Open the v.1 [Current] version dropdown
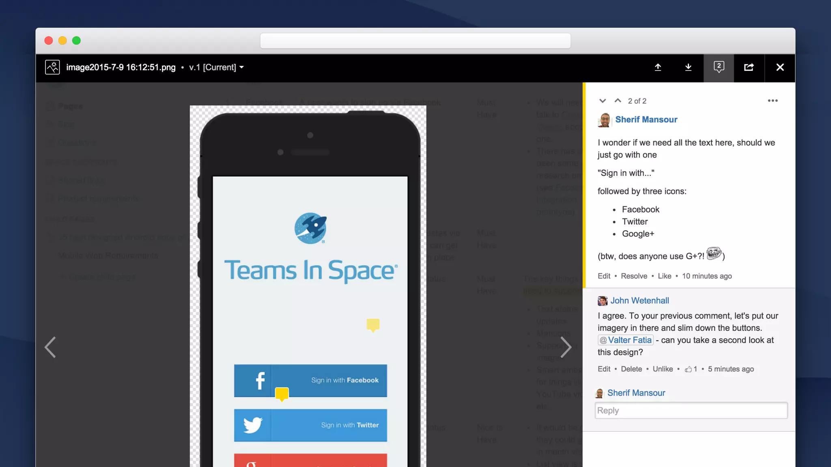This screenshot has width=831, height=467. coord(217,67)
